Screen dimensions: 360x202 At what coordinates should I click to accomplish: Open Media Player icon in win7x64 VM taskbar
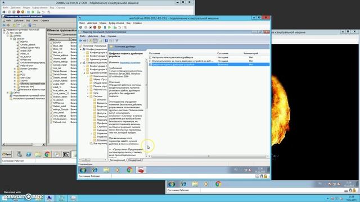tap(118, 170)
